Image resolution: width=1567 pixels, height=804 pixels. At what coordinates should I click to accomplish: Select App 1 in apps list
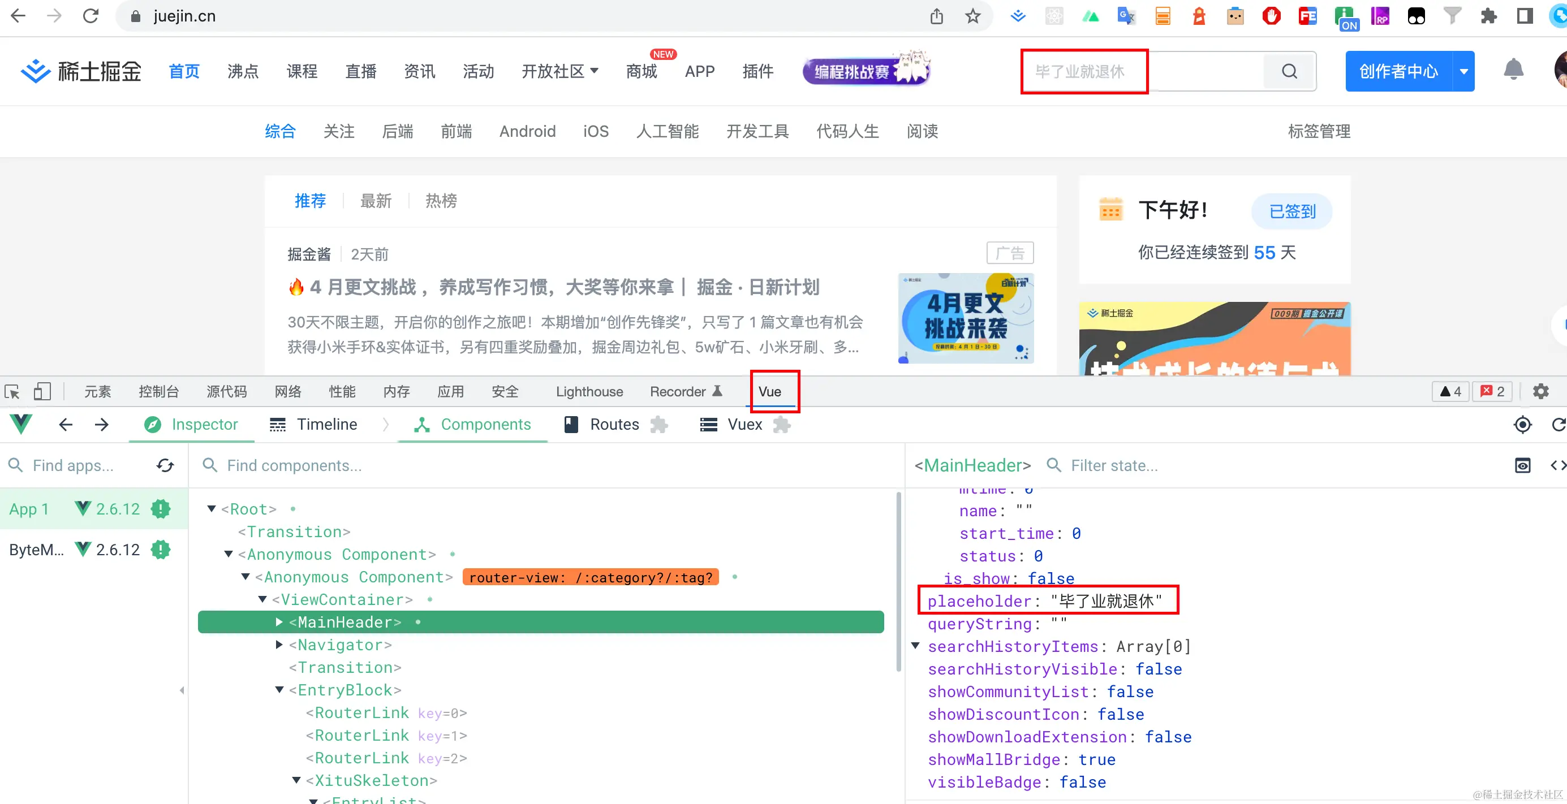(94, 508)
